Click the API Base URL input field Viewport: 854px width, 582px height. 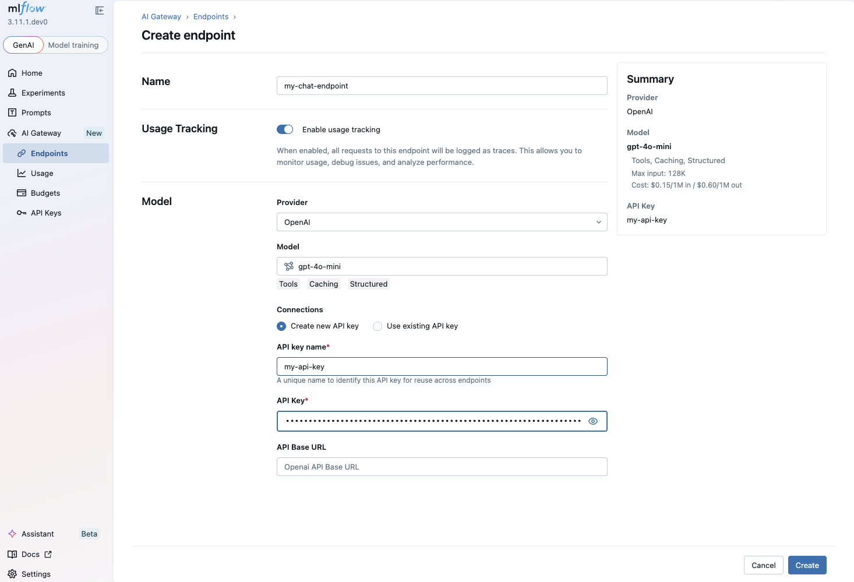[442, 467]
